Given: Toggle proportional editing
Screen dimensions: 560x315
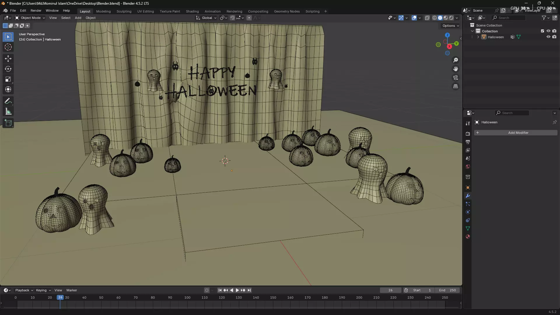Looking at the screenshot, I should click(249, 18).
